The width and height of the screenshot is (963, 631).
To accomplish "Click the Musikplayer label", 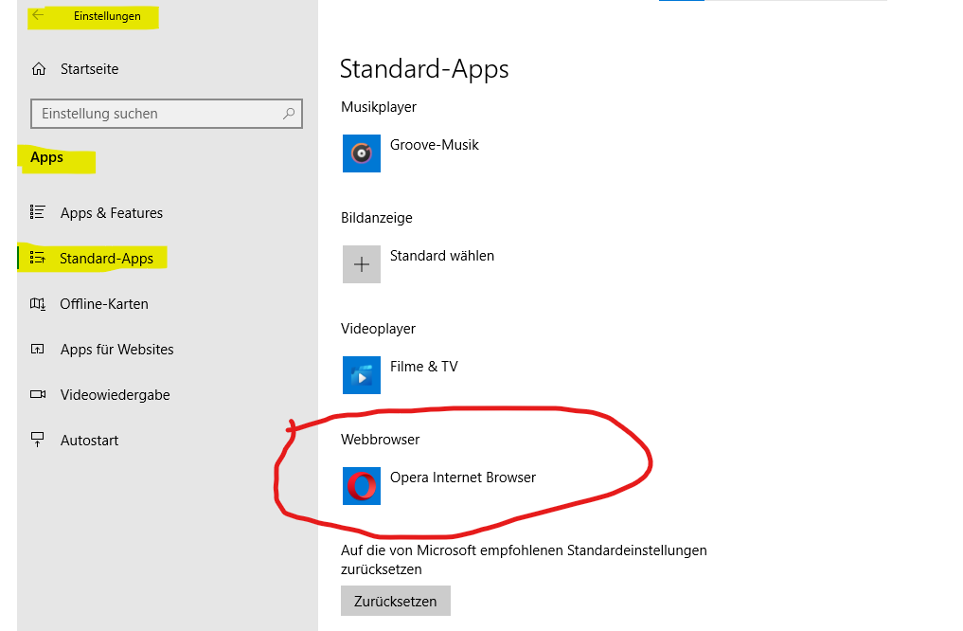I will (x=379, y=107).
